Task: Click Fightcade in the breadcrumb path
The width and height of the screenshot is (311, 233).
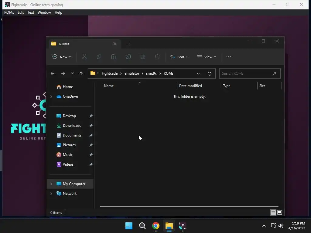Action: (x=110, y=73)
